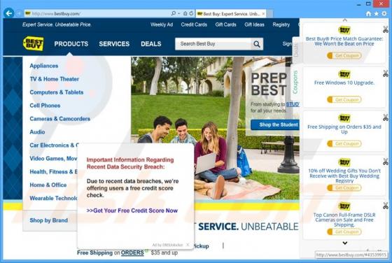Select Computers & Tablets category
Viewport: 392px width, 263px height.
pyautogui.click(x=57, y=92)
